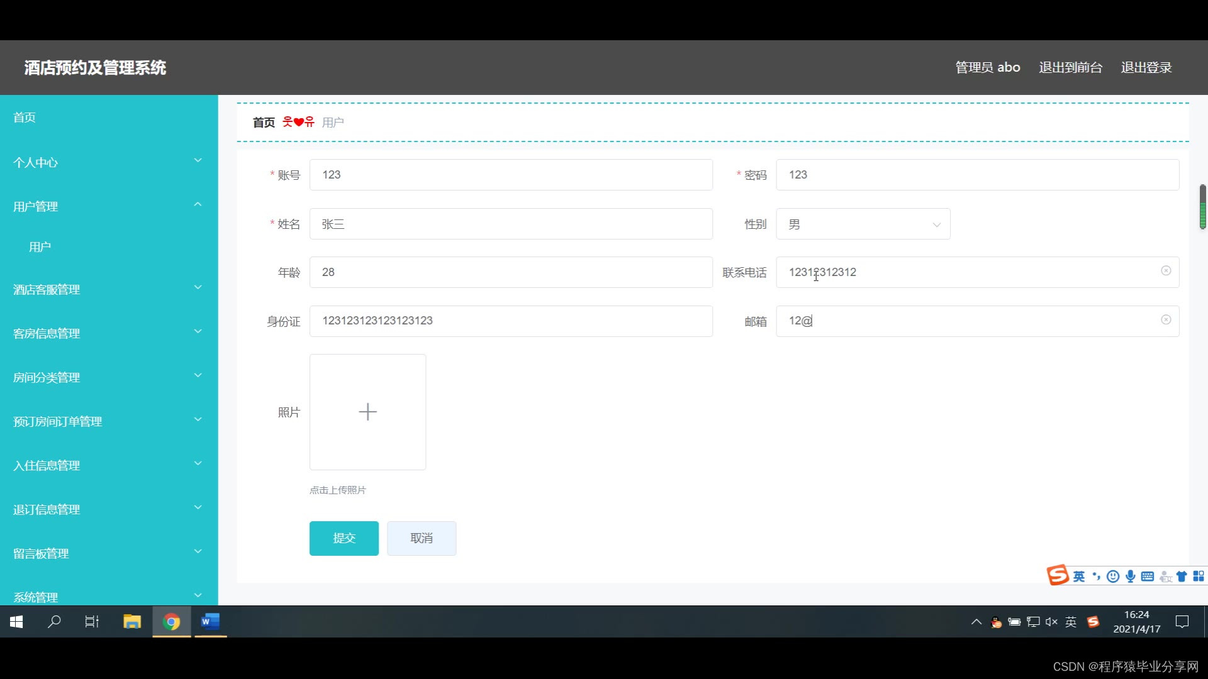The height and width of the screenshot is (679, 1208).
Task: Clear the 邮箱 field using its clear icon
Action: (1166, 319)
